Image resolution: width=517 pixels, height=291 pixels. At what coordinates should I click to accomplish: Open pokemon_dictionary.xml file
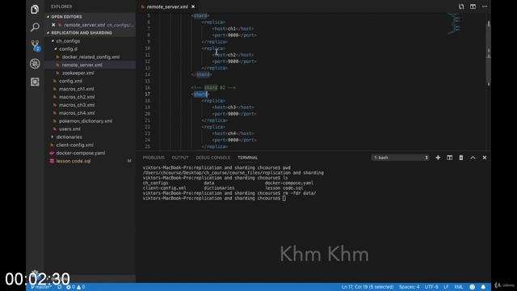pyautogui.click(x=86, y=121)
